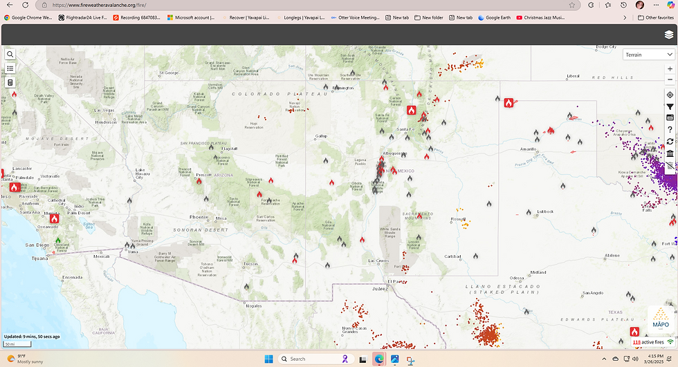Open the weather widget showing 91°F
This screenshot has width=678, height=367.
(x=25, y=359)
